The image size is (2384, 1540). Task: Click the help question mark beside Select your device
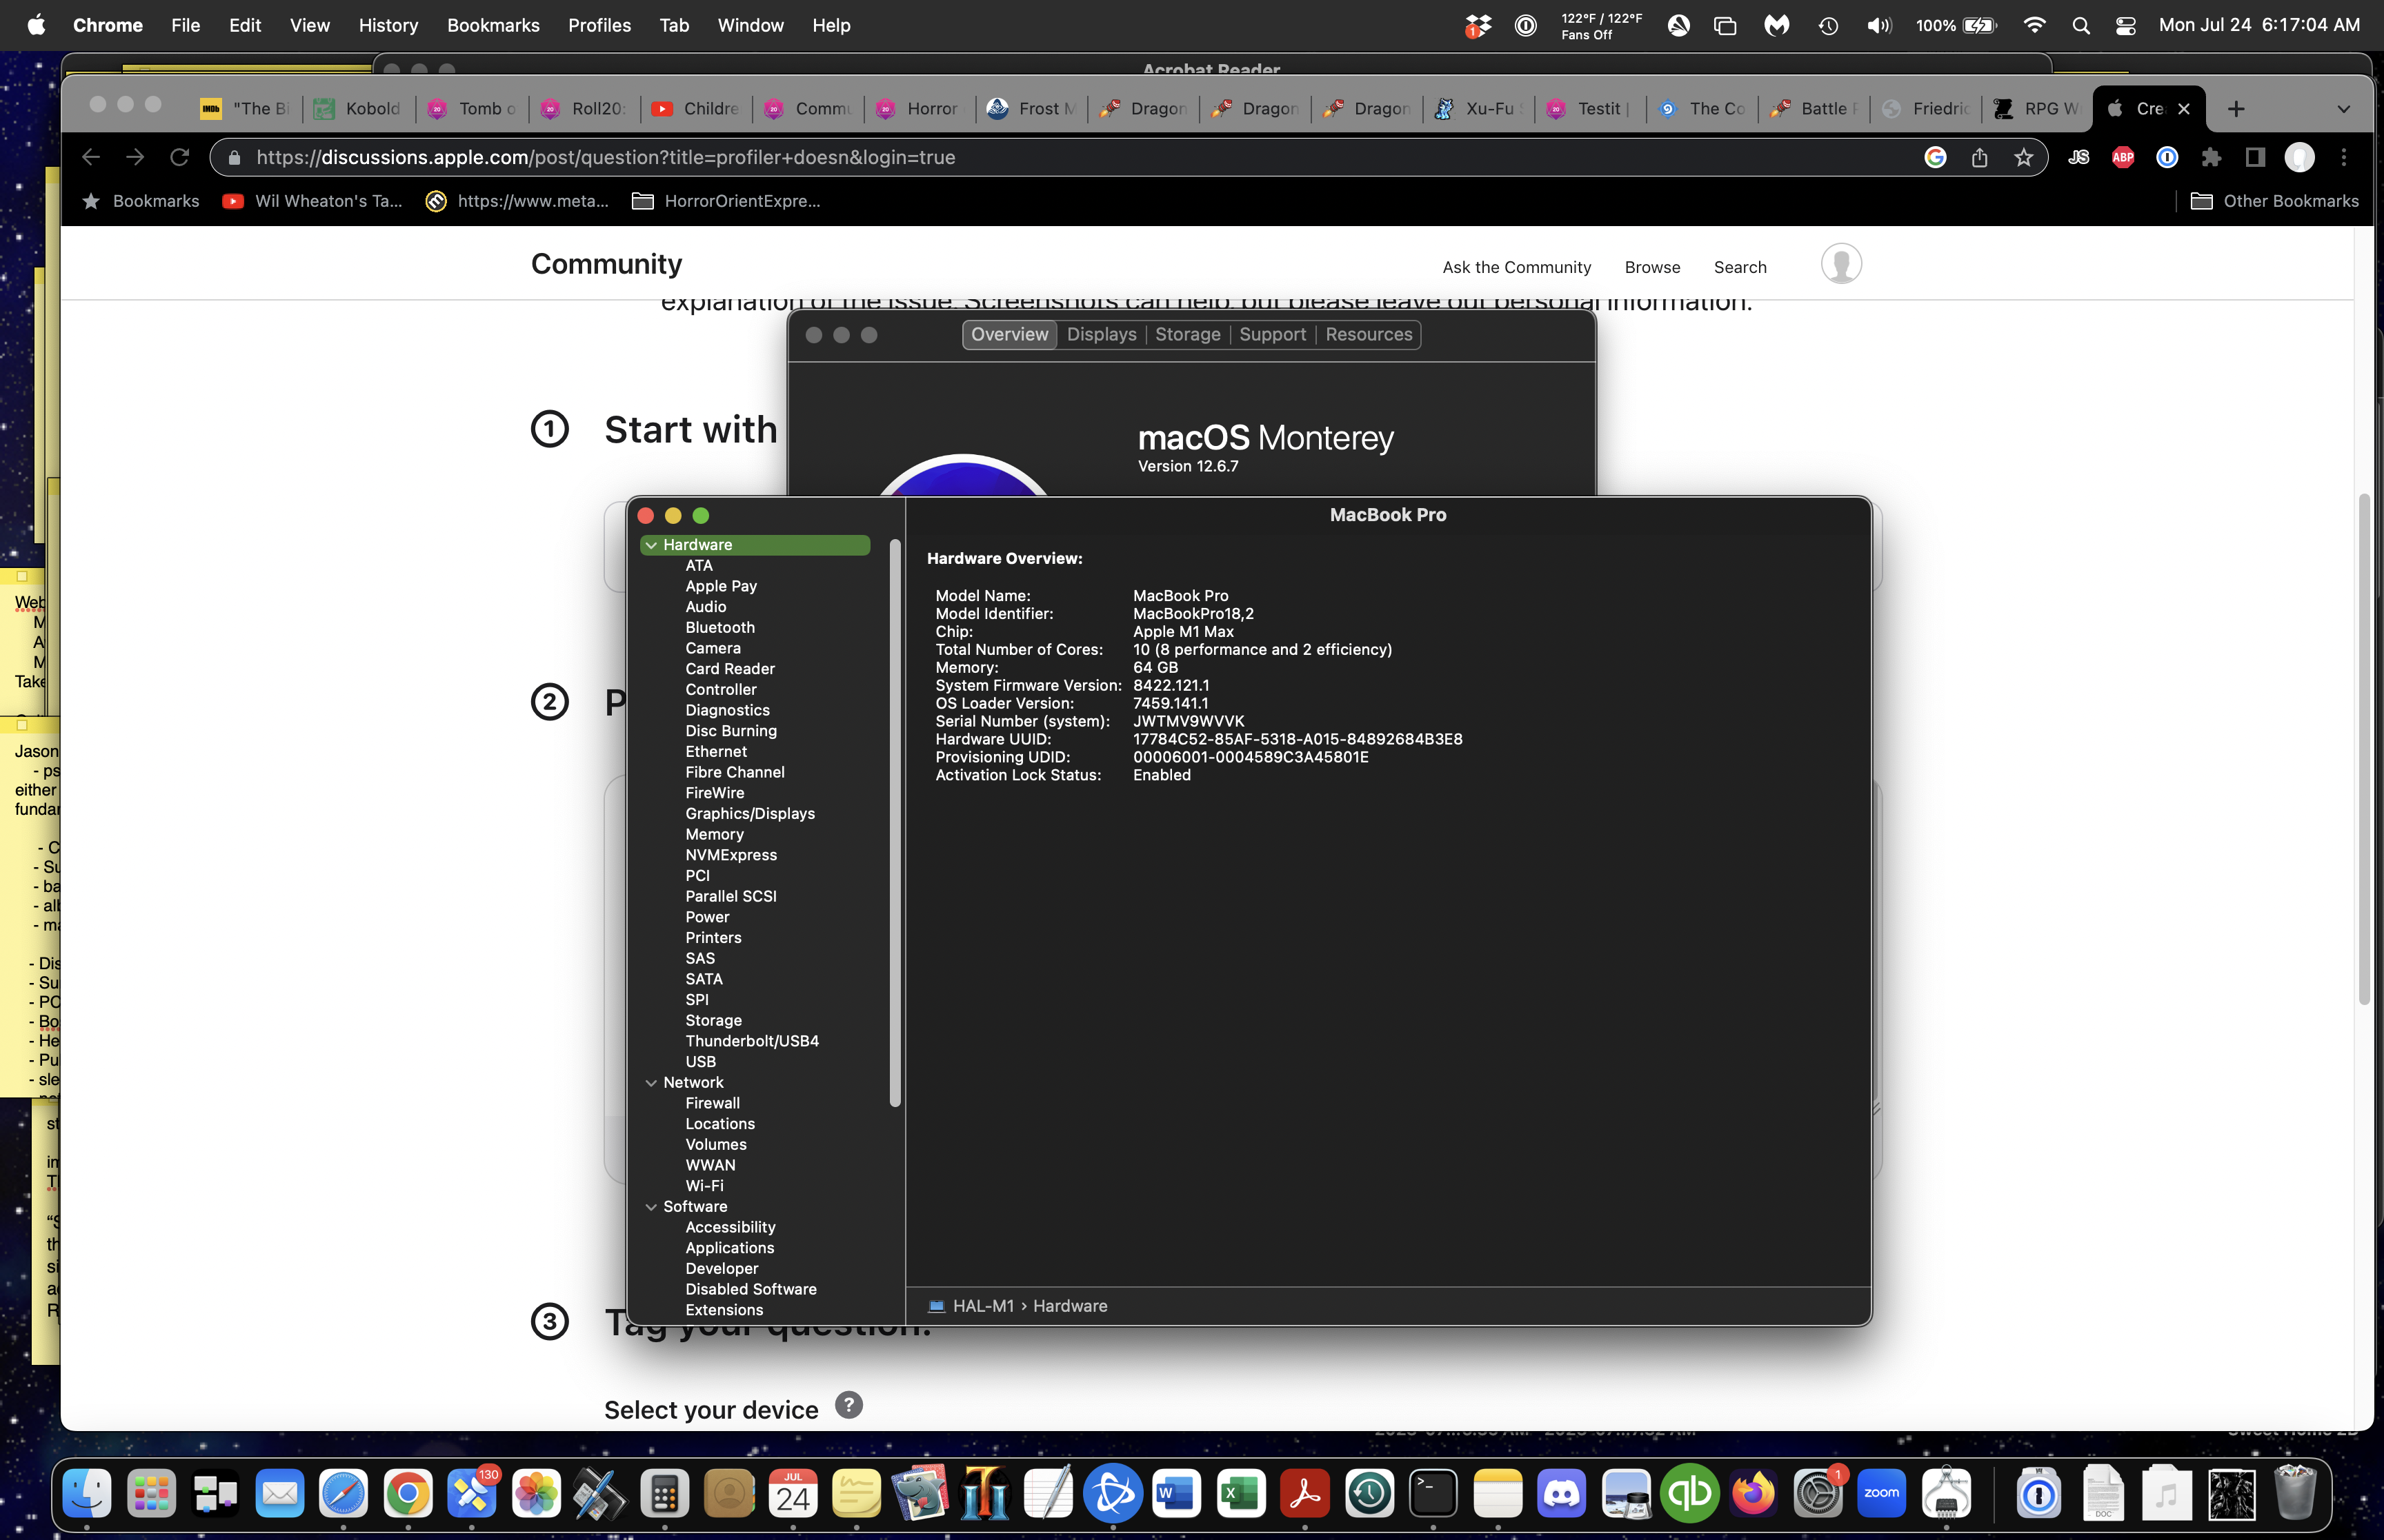click(848, 1406)
